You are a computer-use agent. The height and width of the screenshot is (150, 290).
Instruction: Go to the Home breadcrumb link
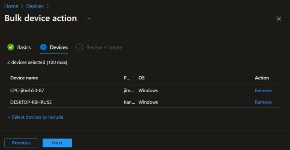click(x=11, y=6)
